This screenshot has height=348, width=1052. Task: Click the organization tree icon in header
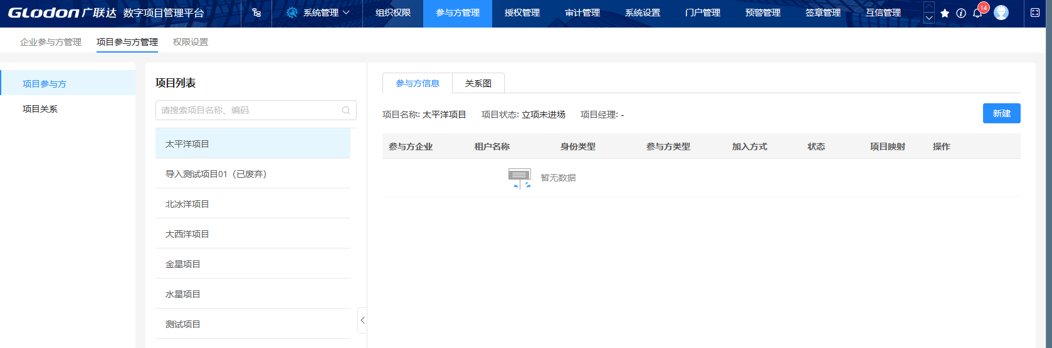point(256,13)
